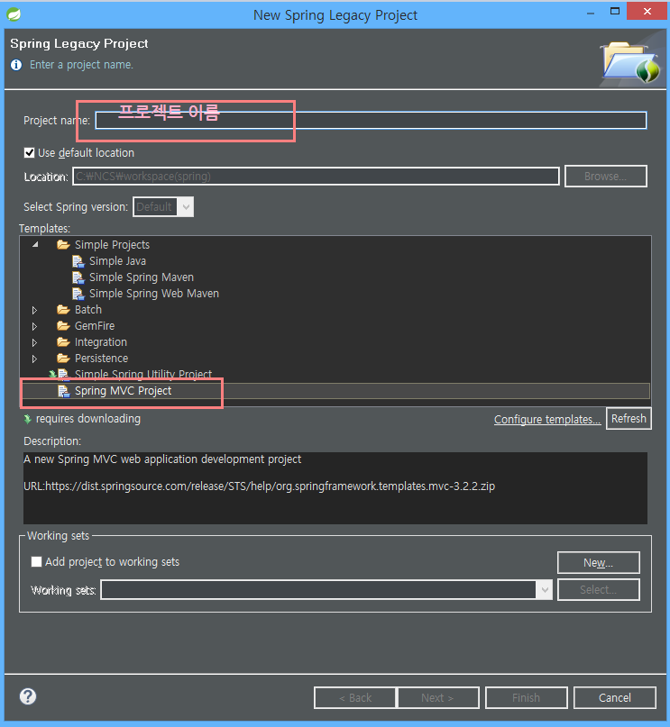Click the requires downloading label
This screenshot has width=670, height=727.
88,419
